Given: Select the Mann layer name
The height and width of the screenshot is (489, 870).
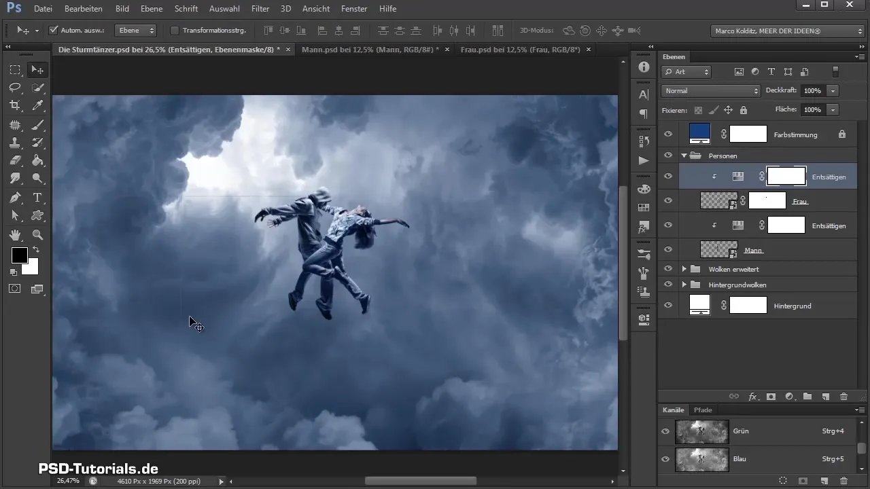Looking at the screenshot, I should pos(753,251).
